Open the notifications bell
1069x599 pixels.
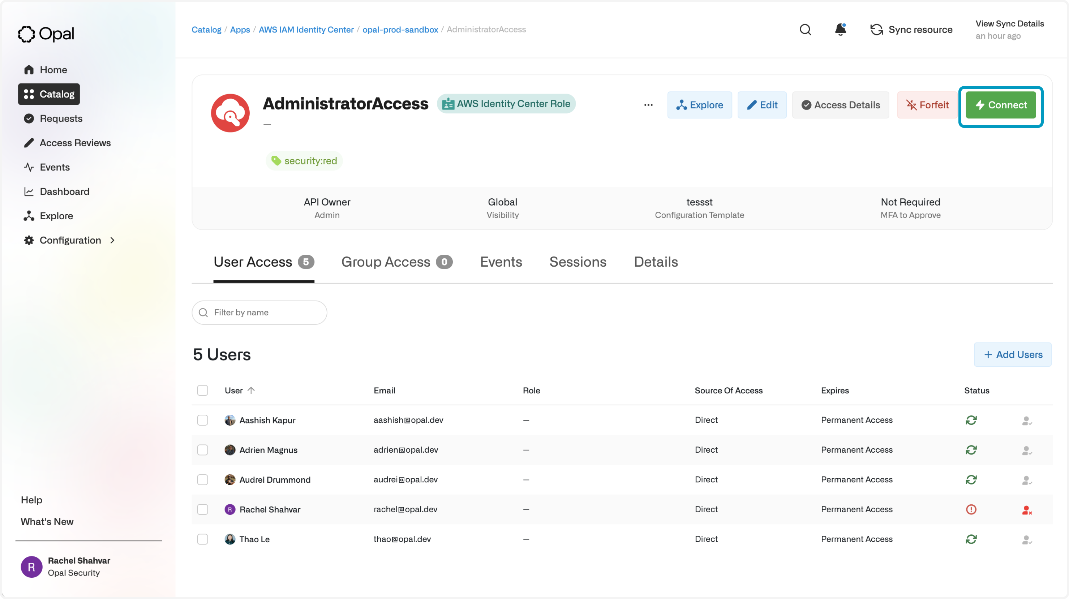click(x=840, y=30)
